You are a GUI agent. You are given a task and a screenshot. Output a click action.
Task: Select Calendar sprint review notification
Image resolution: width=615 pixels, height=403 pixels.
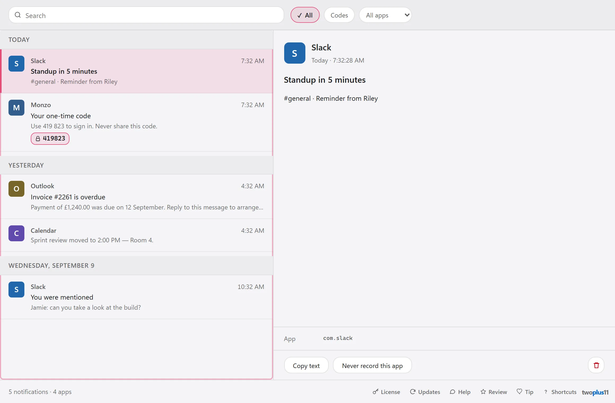pyautogui.click(x=137, y=235)
